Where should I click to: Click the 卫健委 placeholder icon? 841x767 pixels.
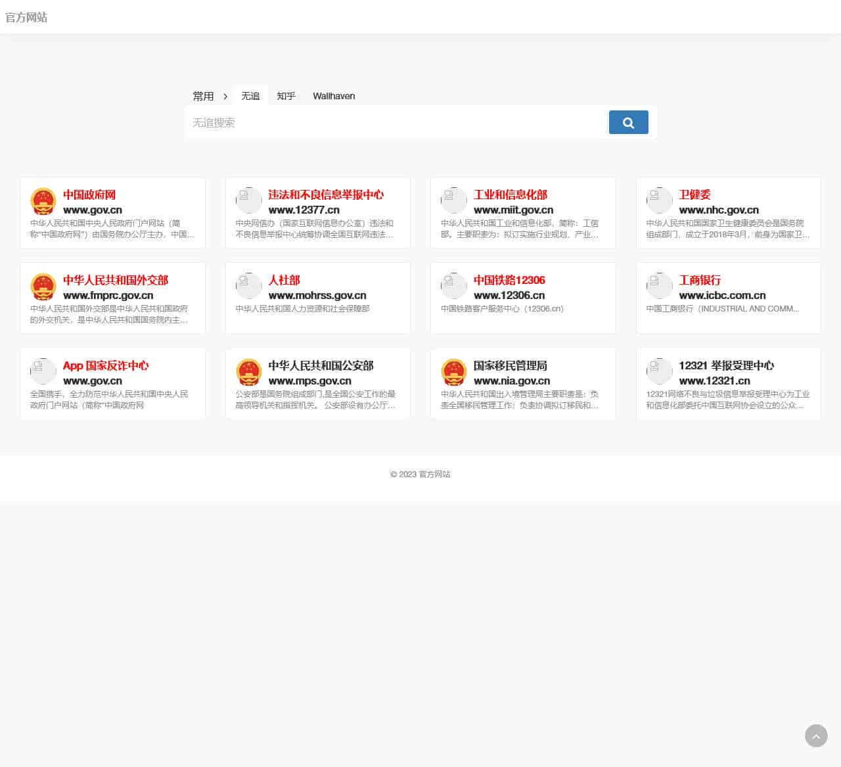click(660, 201)
